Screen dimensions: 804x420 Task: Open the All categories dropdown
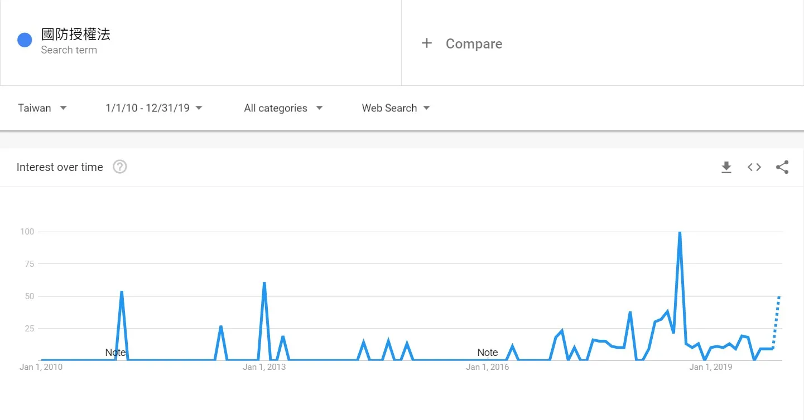[x=283, y=108]
